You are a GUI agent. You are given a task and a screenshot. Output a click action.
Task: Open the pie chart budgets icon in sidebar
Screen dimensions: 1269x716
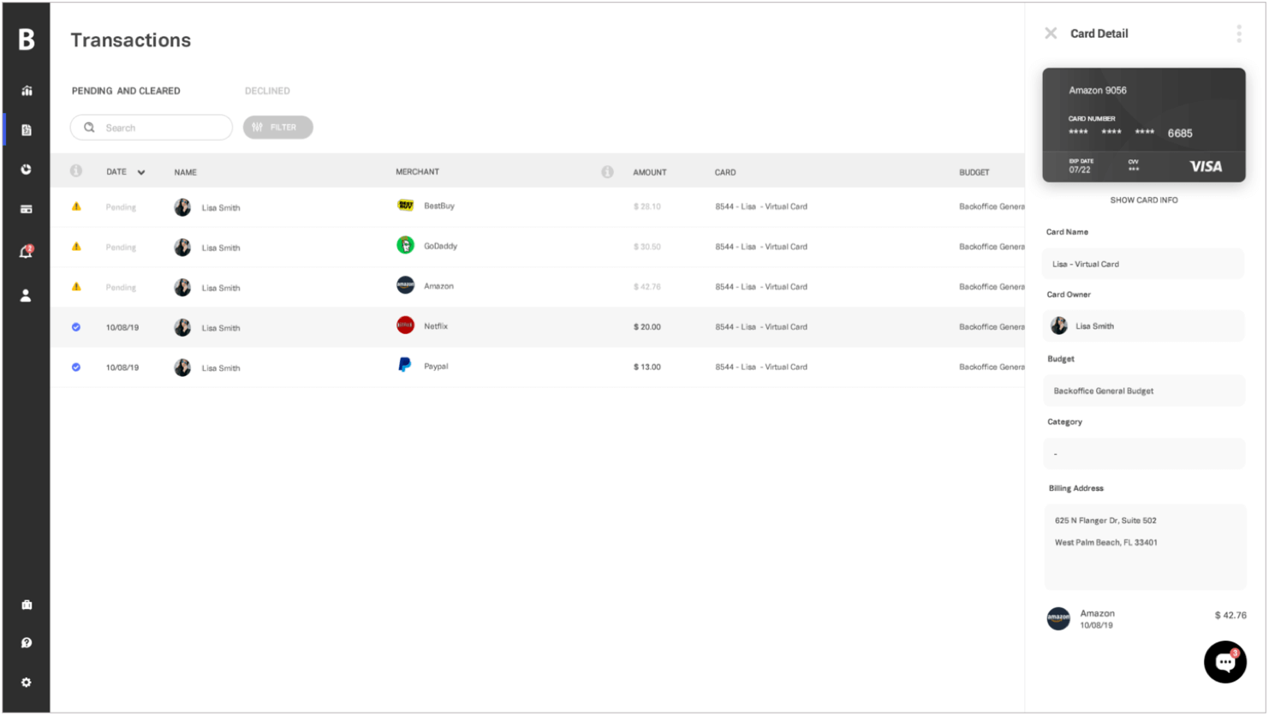tap(27, 170)
